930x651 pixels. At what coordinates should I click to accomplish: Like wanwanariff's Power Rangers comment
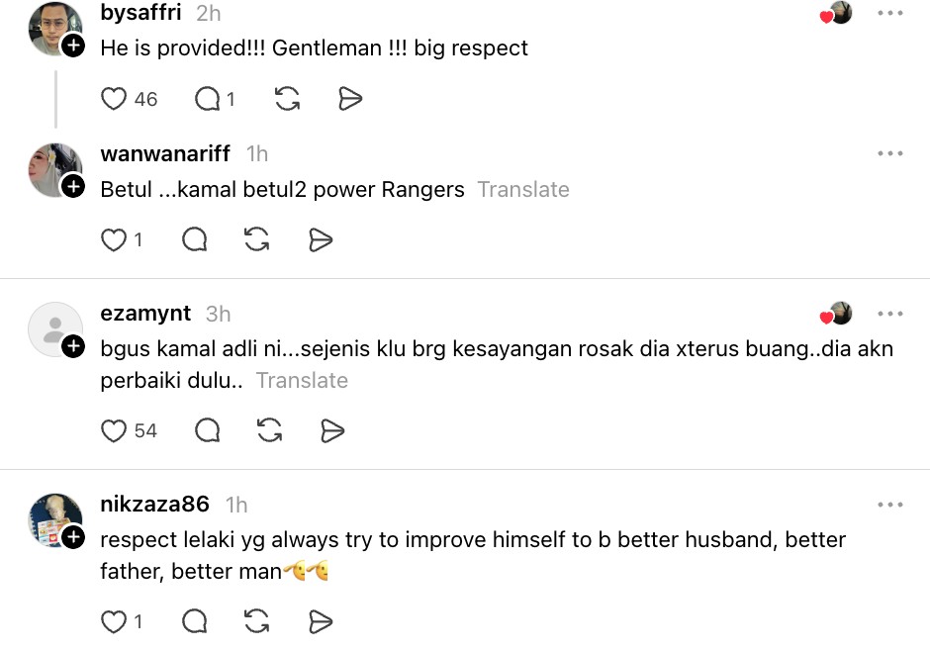(x=115, y=240)
